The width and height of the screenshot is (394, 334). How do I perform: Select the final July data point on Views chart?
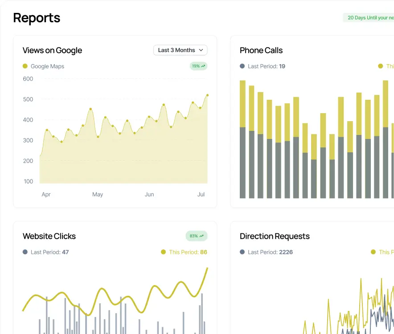pos(207,95)
